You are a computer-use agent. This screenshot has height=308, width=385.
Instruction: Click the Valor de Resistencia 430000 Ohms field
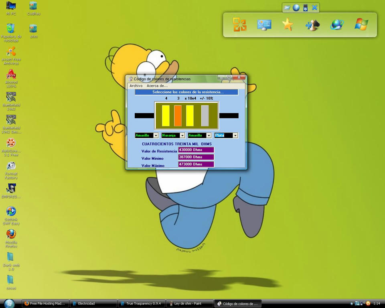click(196, 150)
